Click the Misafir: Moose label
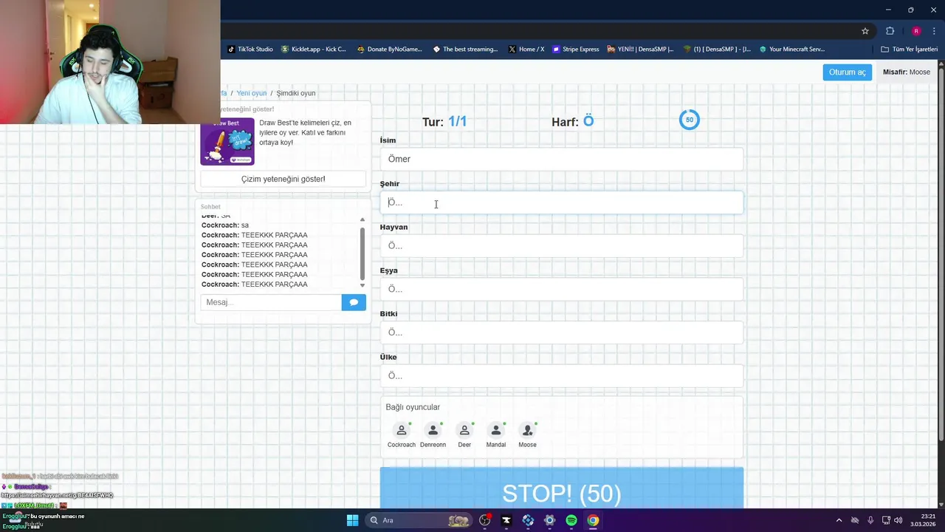Image resolution: width=945 pixels, height=532 pixels. coord(907,72)
